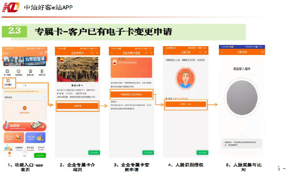Click 申请变更为企业专属卡 button
Screen dimensions: 292x175
coord(131,94)
